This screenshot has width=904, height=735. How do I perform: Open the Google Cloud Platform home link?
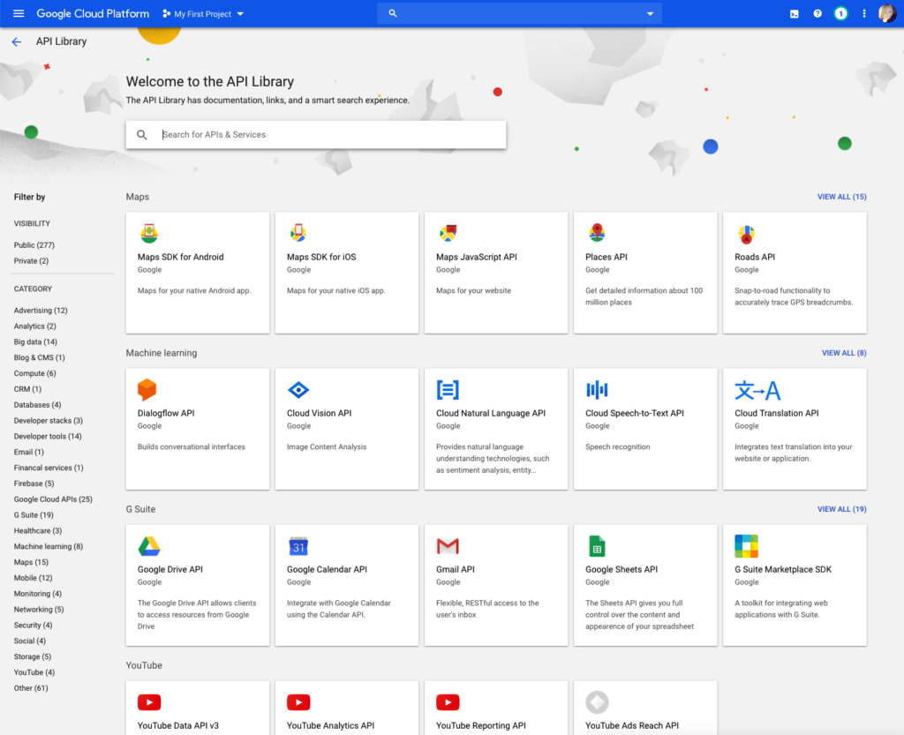pyautogui.click(x=93, y=14)
